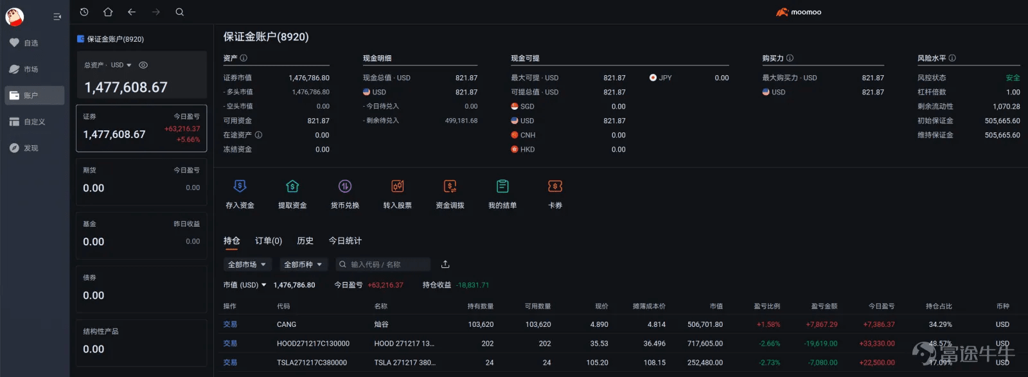Viewport: 1028px width, 377px height.
Task: Open the 卡券 coupons icon
Action: (x=555, y=187)
